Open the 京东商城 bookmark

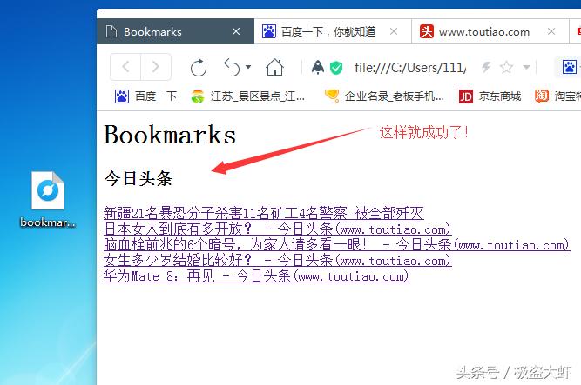pyautogui.click(x=490, y=96)
